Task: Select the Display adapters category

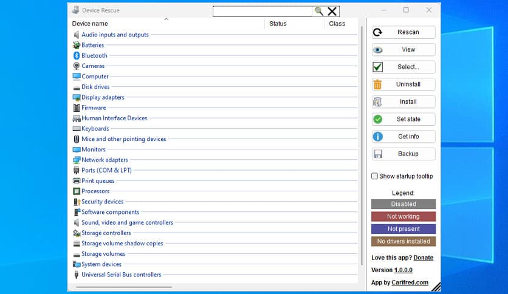Action: coord(103,97)
